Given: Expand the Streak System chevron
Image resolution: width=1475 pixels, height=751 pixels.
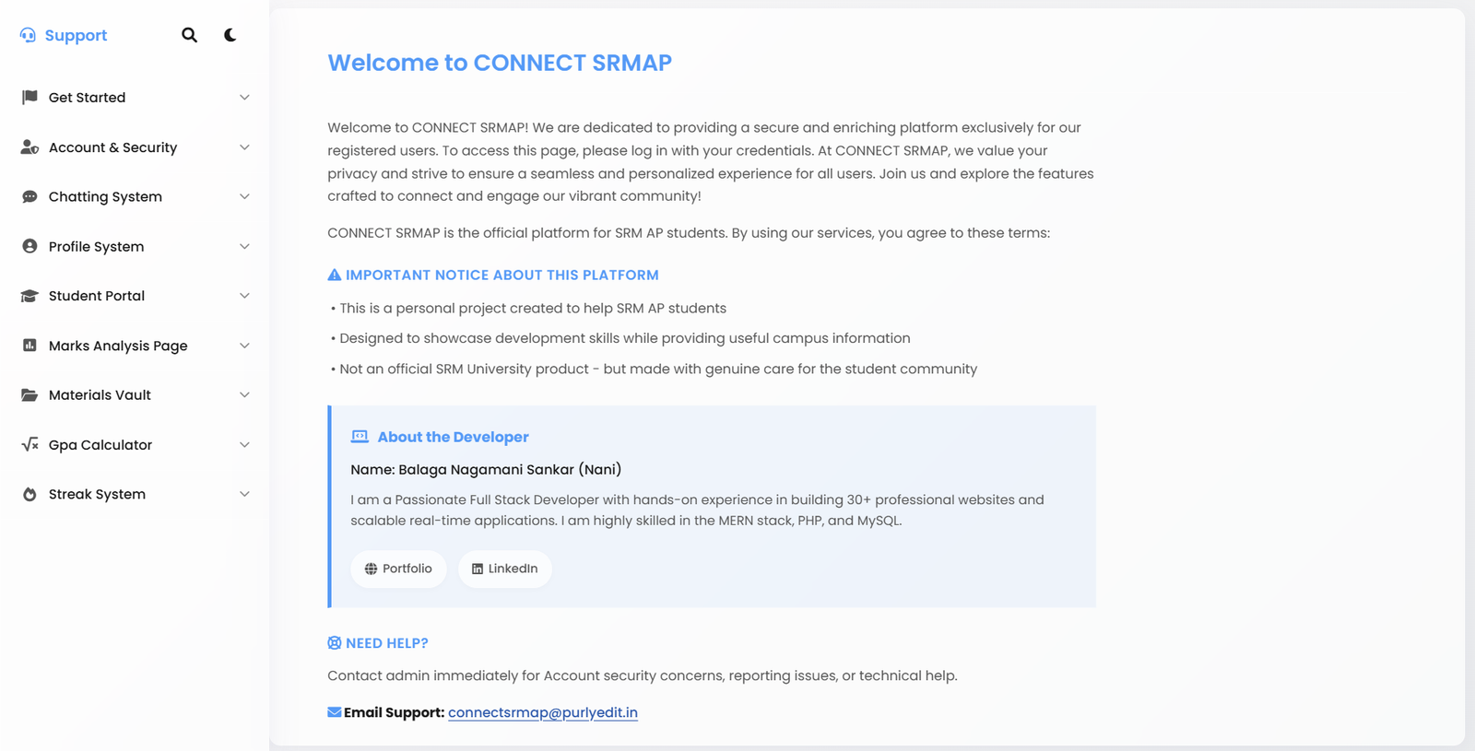Looking at the screenshot, I should point(244,494).
